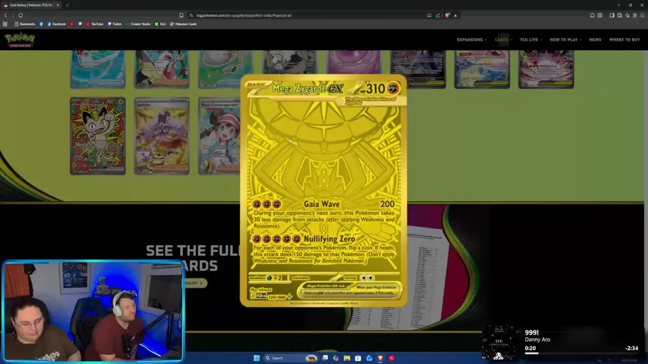Image resolution: width=648 pixels, height=364 pixels.
Task: Open a new tab with plus icon
Action: [67, 5]
